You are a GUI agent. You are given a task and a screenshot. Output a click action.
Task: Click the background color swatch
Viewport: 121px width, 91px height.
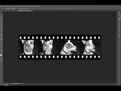2,56
